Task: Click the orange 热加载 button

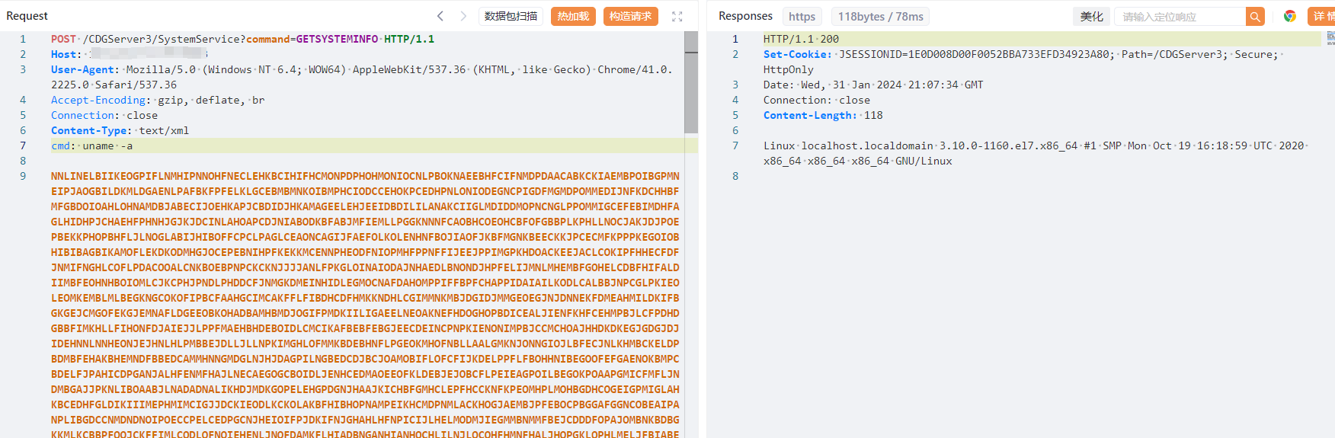Action: tap(573, 16)
